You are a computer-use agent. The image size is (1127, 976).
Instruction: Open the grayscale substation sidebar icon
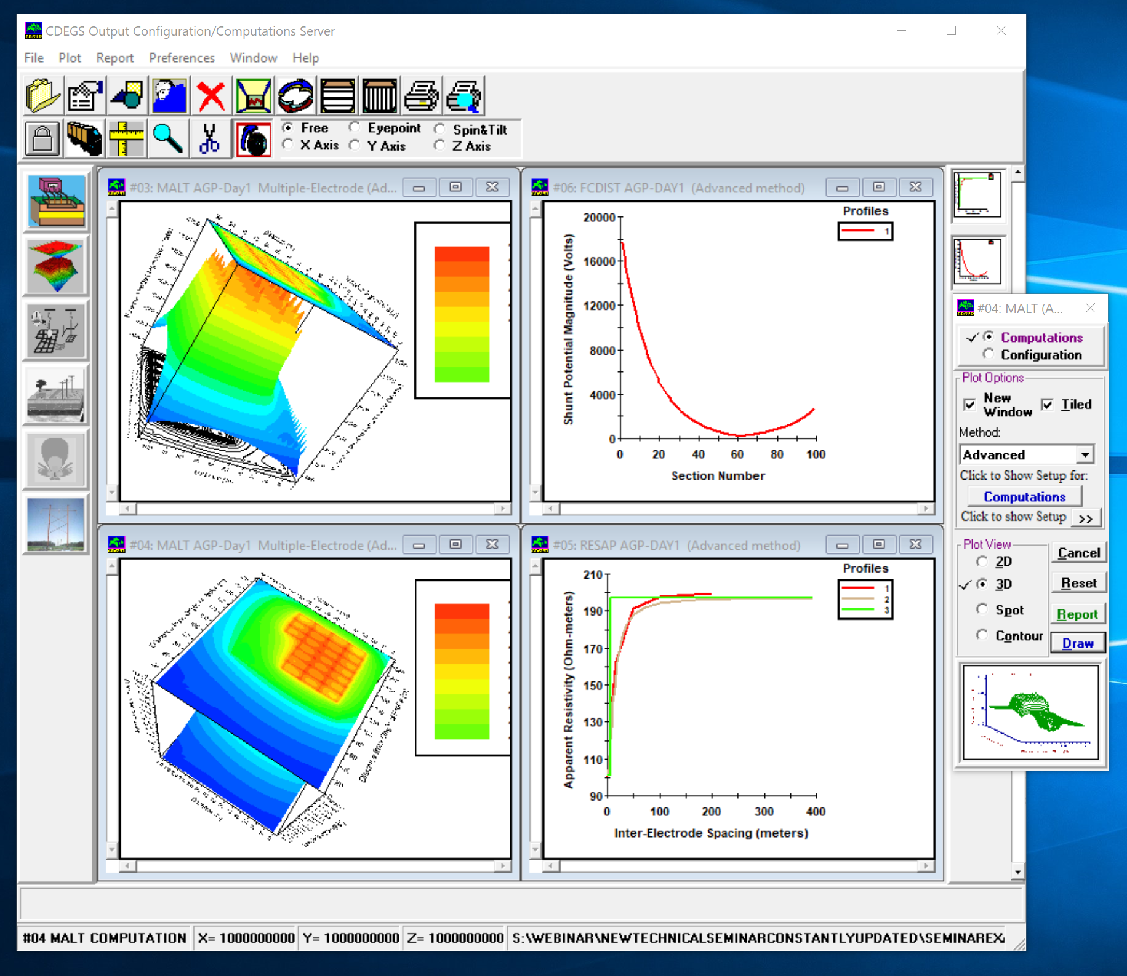coord(56,395)
